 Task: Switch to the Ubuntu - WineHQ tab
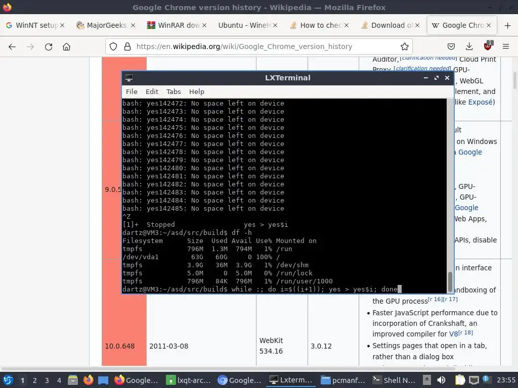(x=248, y=25)
